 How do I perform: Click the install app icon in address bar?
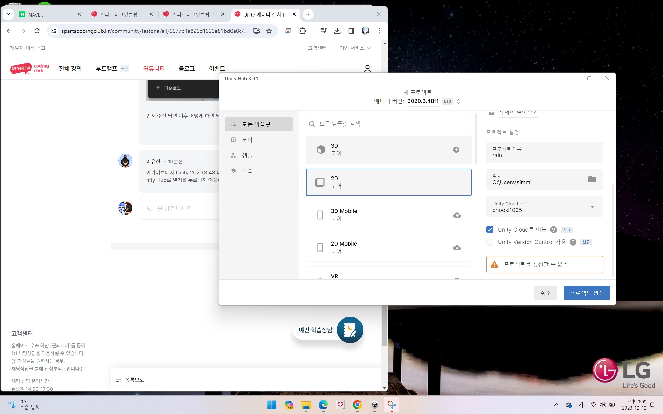click(256, 31)
